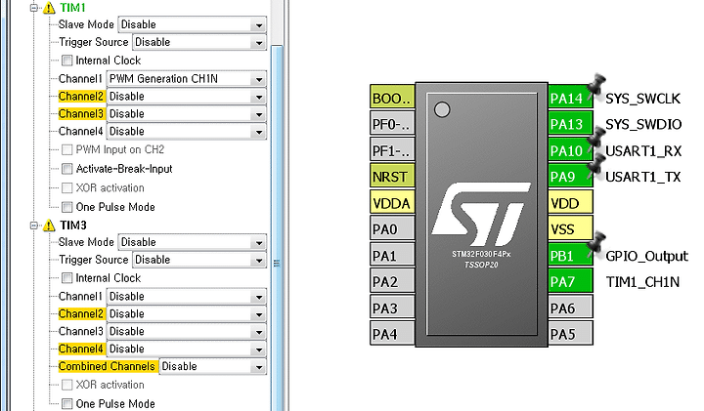This screenshot has height=411, width=704.
Task: Click the TIM1_CH1N pin label
Action: point(642,282)
